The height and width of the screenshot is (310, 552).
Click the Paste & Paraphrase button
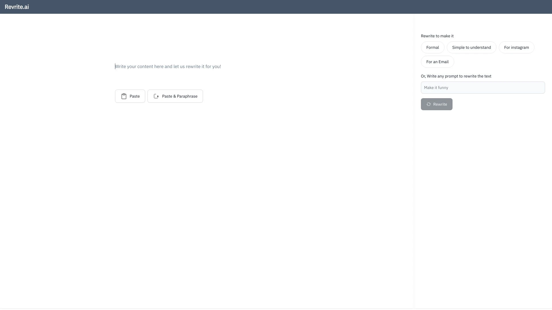[x=175, y=96]
